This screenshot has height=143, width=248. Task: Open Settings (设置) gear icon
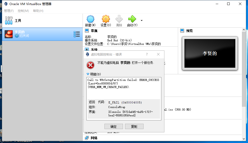tap(106, 19)
